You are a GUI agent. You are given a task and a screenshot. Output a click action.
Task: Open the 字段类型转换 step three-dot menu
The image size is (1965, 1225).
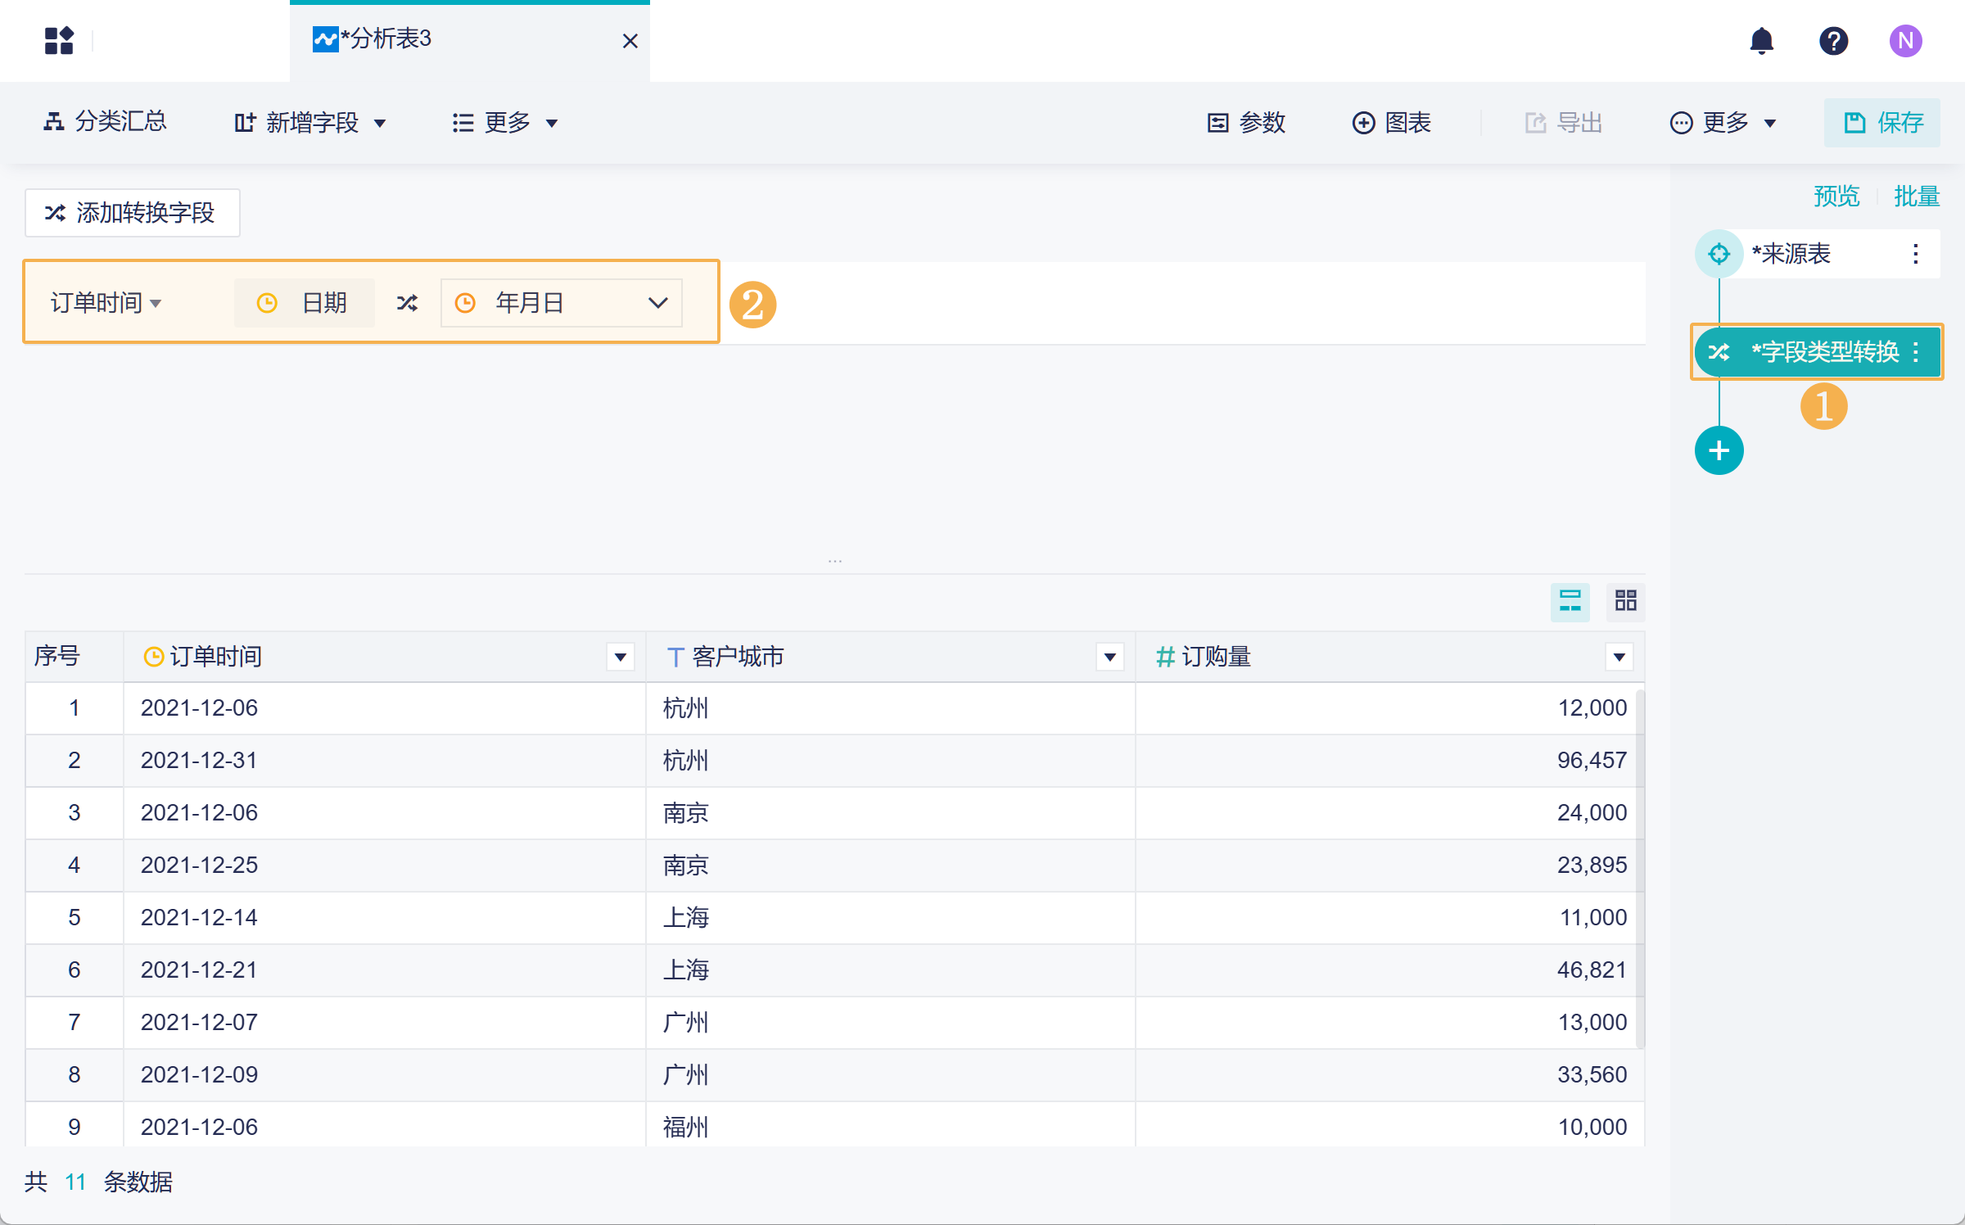[x=1916, y=352]
